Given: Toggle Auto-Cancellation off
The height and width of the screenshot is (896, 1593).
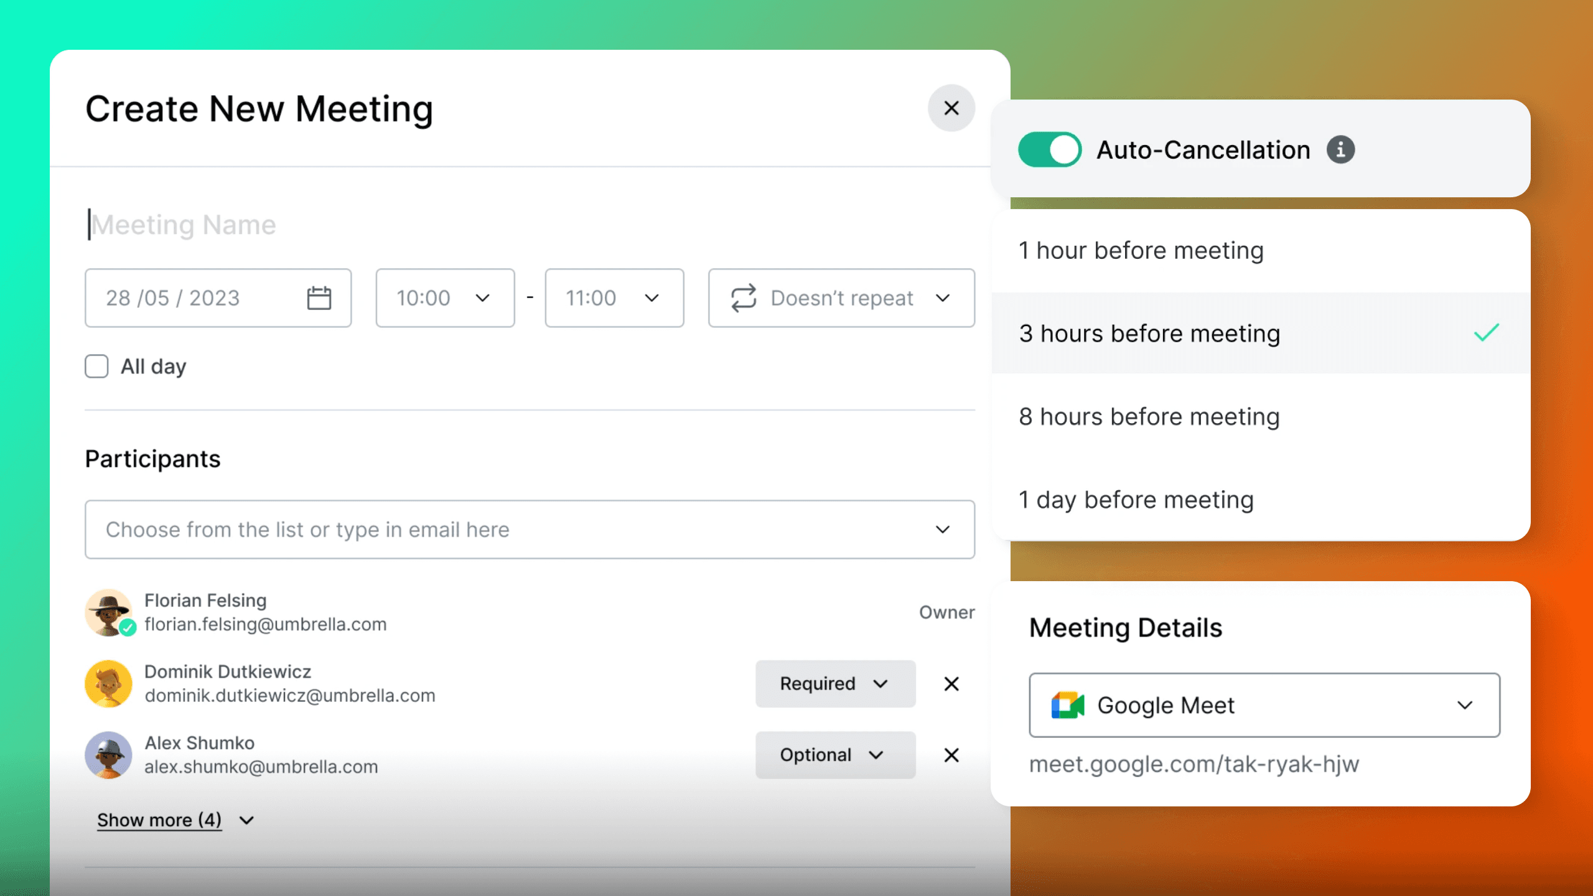Looking at the screenshot, I should point(1049,149).
